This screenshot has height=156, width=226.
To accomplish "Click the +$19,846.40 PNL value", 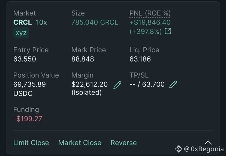I will [150, 22].
